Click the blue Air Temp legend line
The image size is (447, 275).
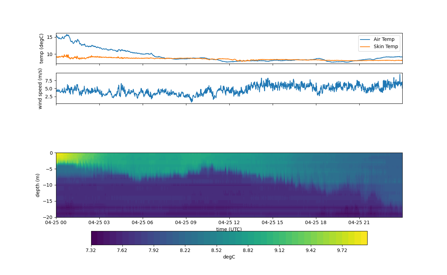point(366,39)
